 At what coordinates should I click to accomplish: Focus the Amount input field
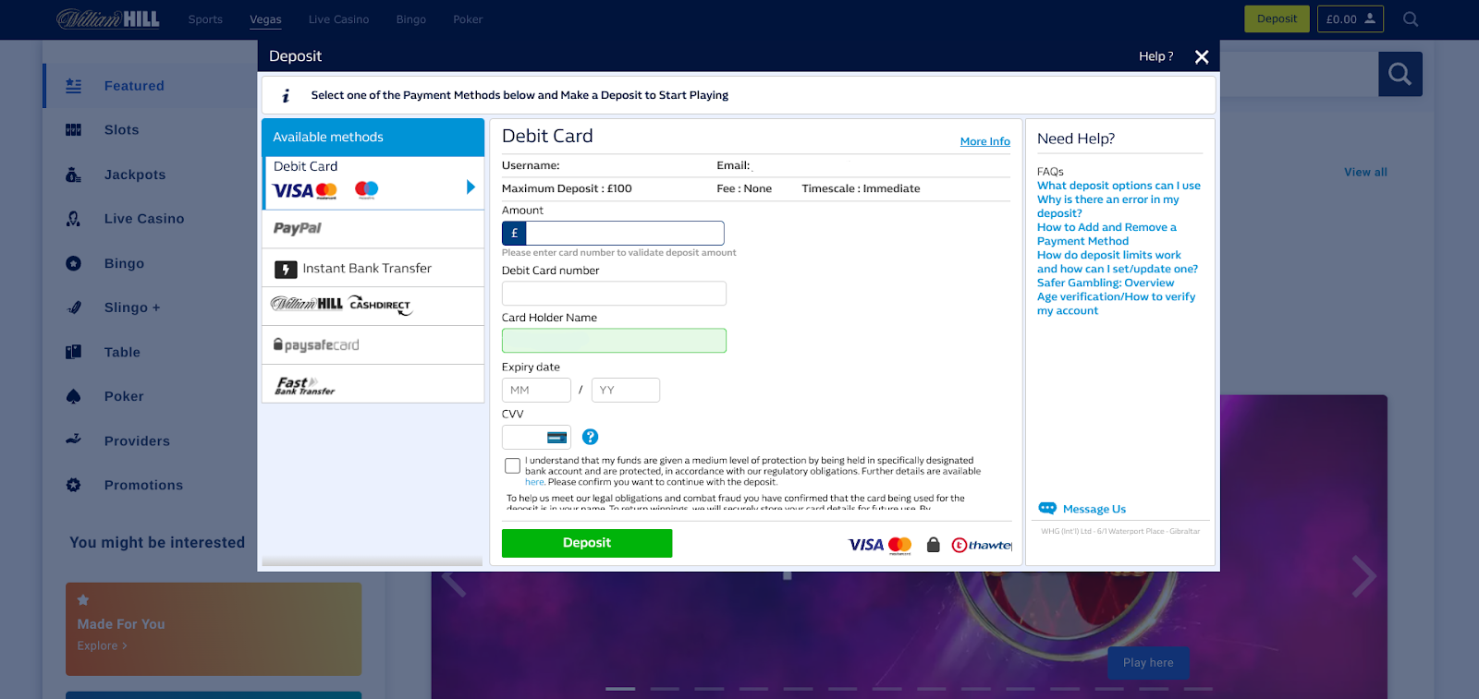[625, 233]
